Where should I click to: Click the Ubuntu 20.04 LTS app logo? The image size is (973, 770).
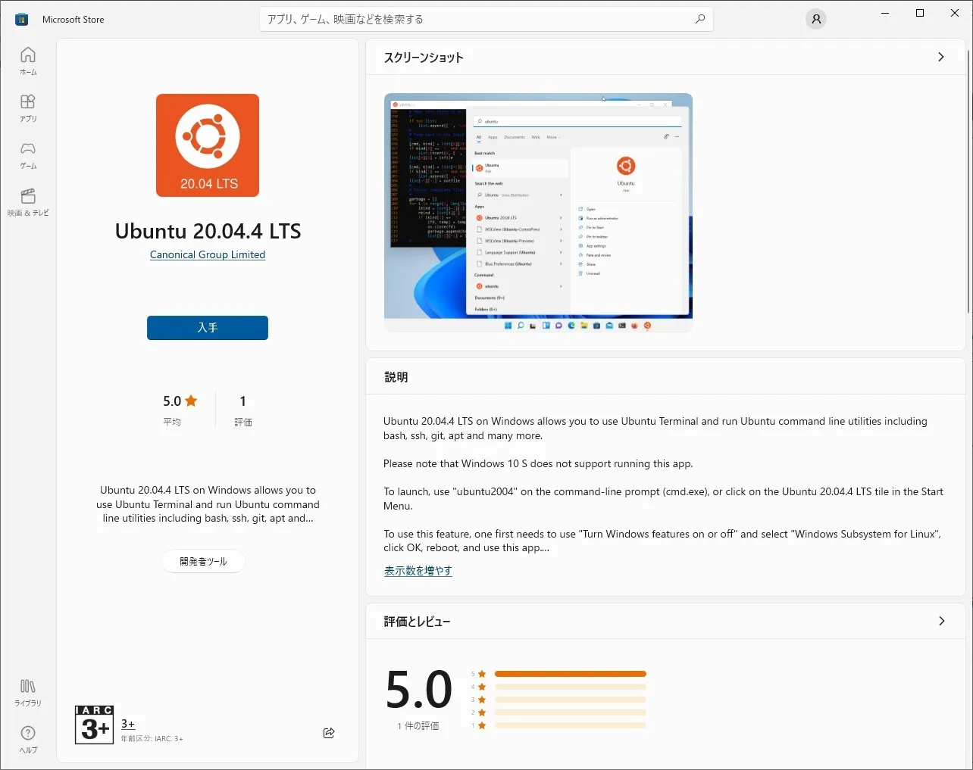(x=208, y=145)
